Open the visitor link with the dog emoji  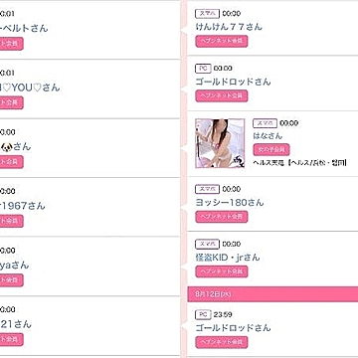[15, 146]
